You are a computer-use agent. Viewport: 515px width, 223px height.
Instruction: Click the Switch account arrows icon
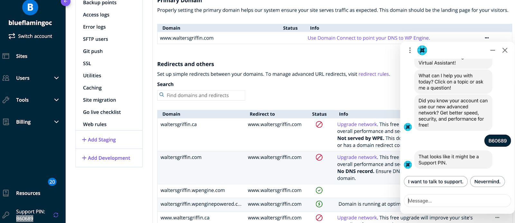12,36
